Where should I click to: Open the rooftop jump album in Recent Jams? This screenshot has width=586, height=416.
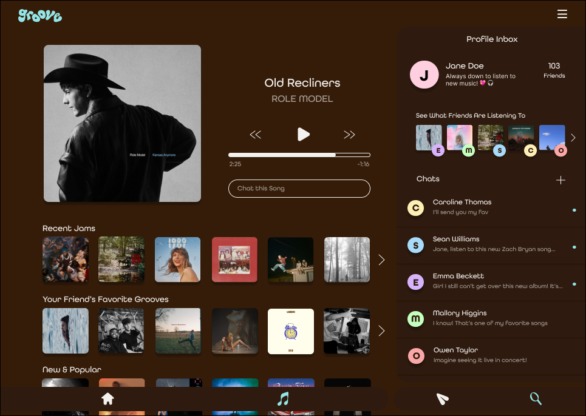(290, 260)
